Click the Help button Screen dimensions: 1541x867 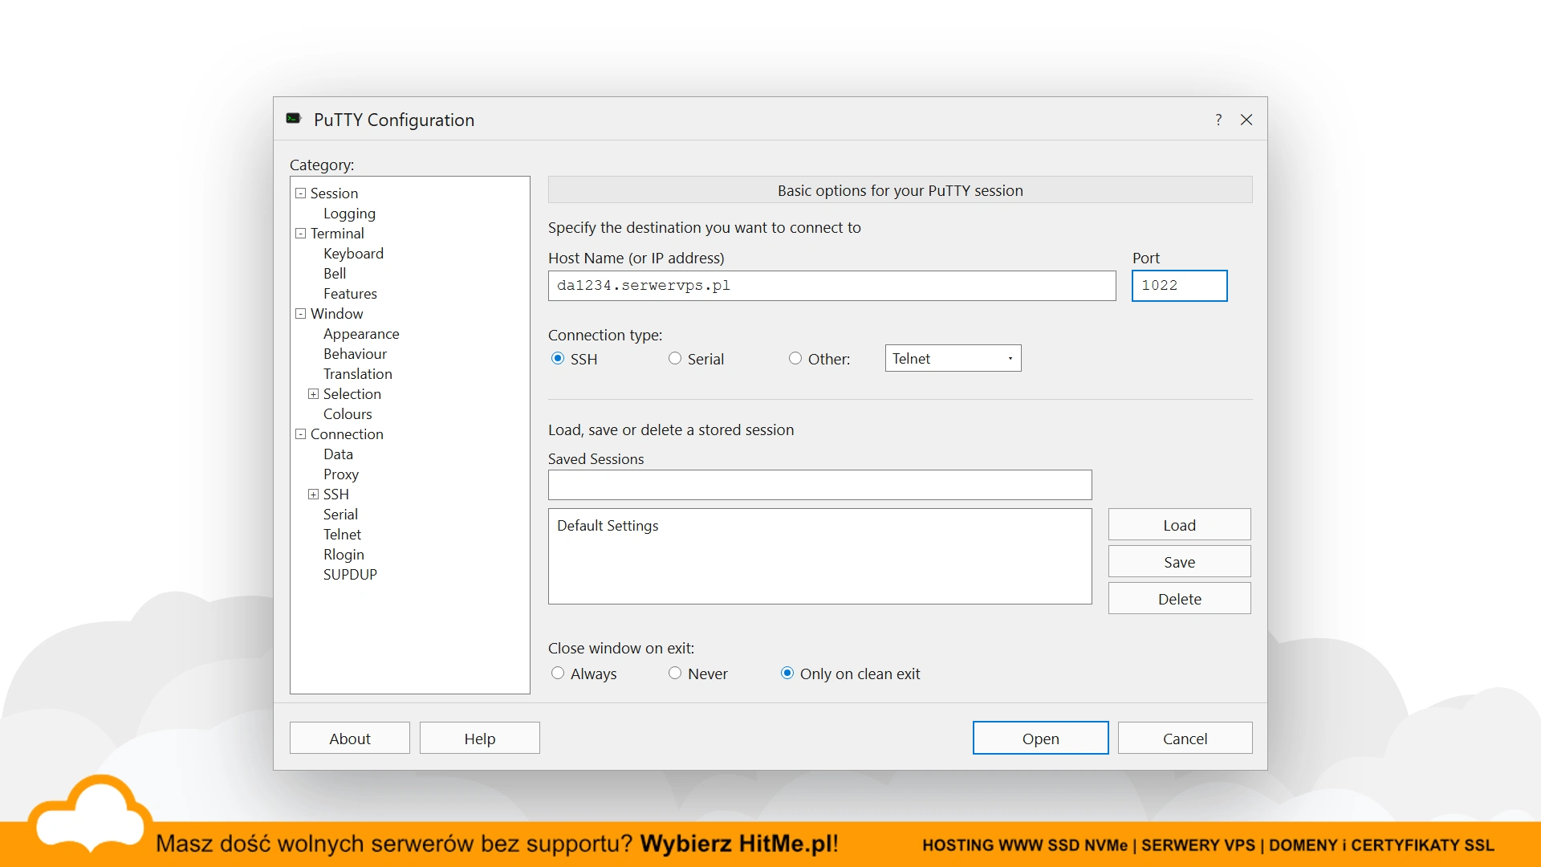pyautogui.click(x=480, y=738)
